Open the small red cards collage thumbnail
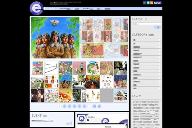The width and height of the screenshot is (192, 128). pyautogui.click(x=52, y=82)
